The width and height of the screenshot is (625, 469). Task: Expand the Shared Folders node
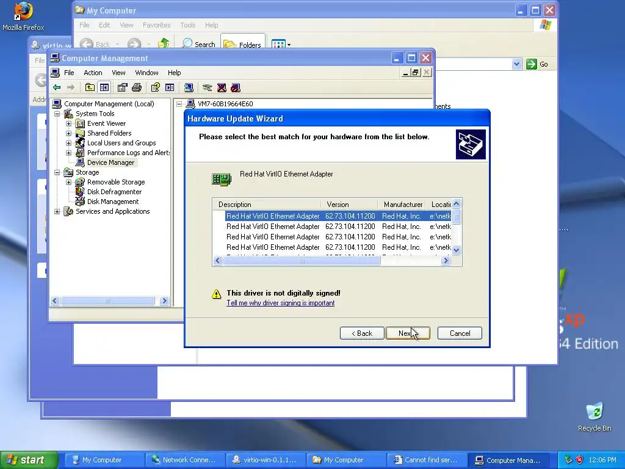pos(68,133)
